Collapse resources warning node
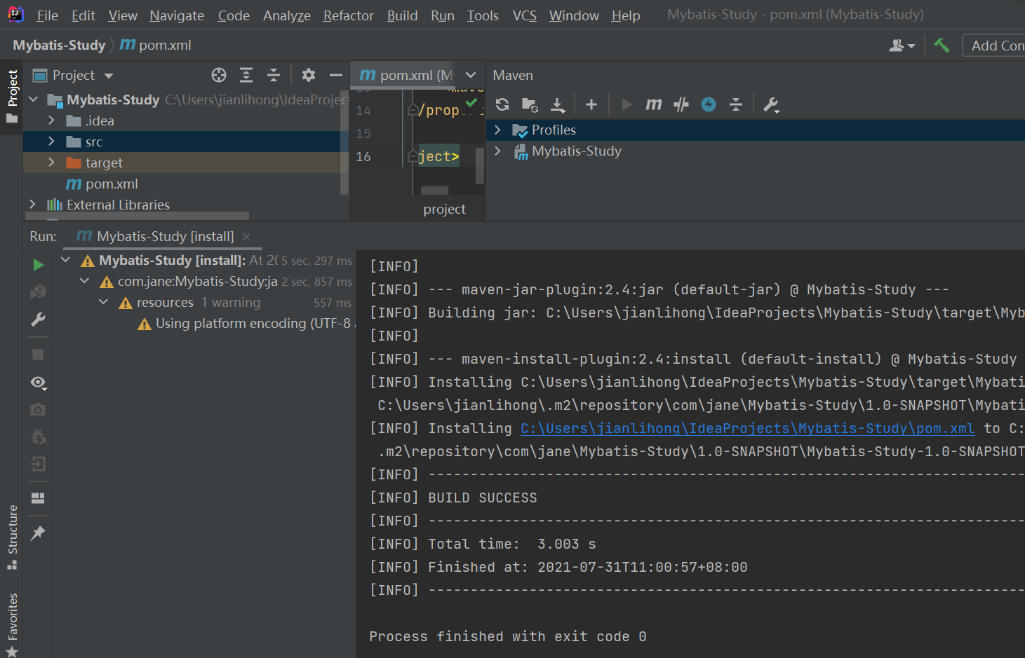Image resolution: width=1025 pixels, height=658 pixels. tap(104, 302)
